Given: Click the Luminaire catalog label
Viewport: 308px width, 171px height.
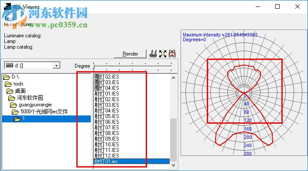Looking at the screenshot, I should point(23,36).
